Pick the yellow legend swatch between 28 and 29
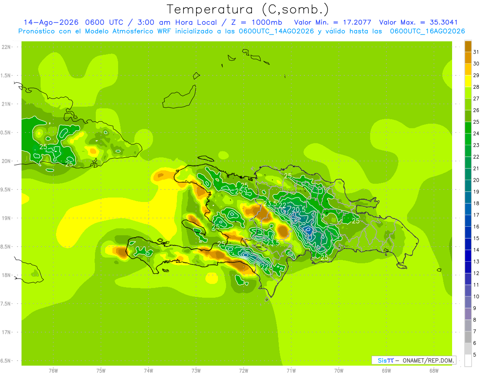The height and width of the screenshot is (376, 487). [468, 81]
